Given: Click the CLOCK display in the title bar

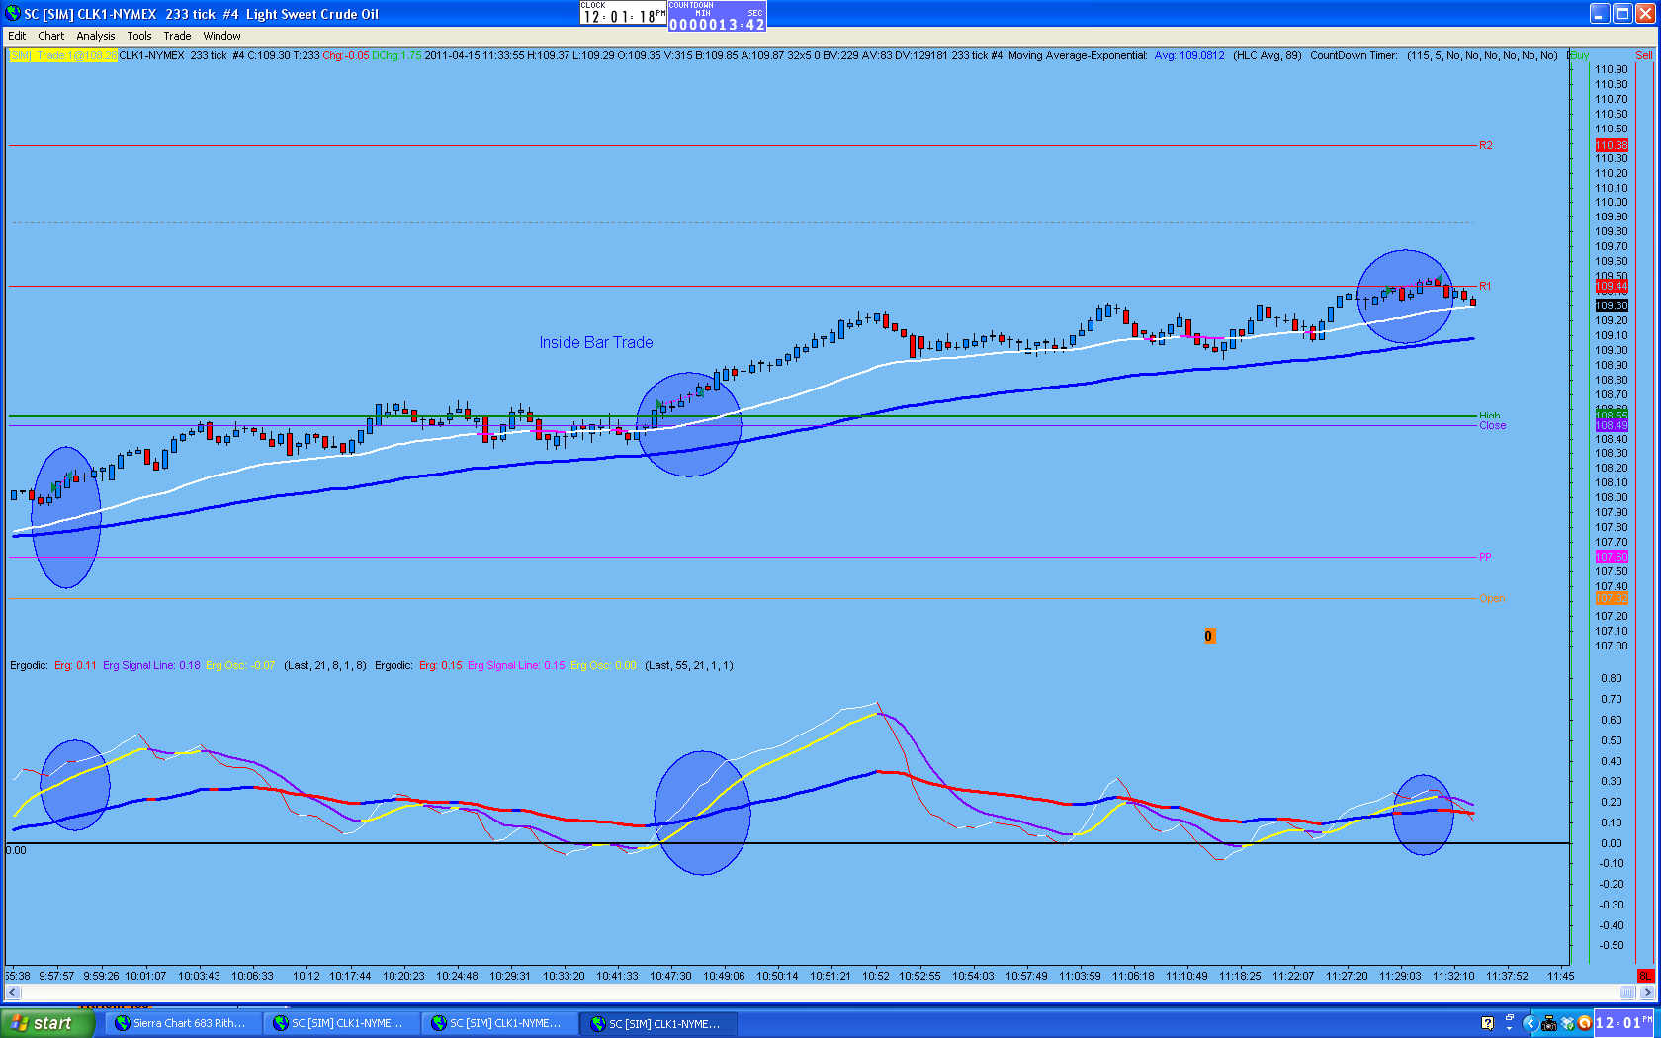Looking at the screenshot, I should pyautogui.click(x=623, y=13).
